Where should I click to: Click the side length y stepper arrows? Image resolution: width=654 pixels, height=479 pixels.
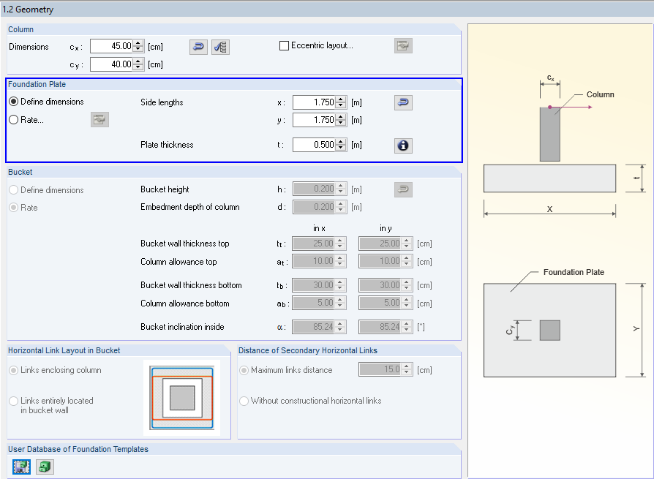pos(341,120)
